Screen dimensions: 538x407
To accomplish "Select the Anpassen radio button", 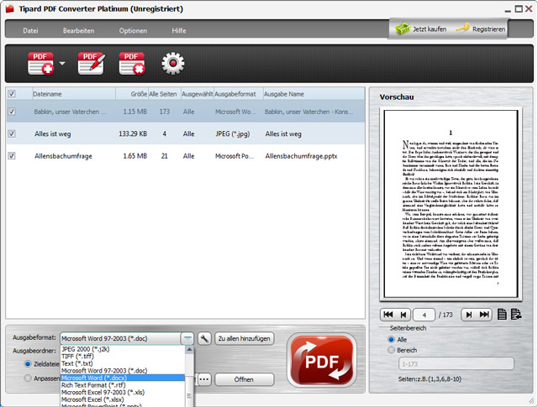I will coord(28,378).
